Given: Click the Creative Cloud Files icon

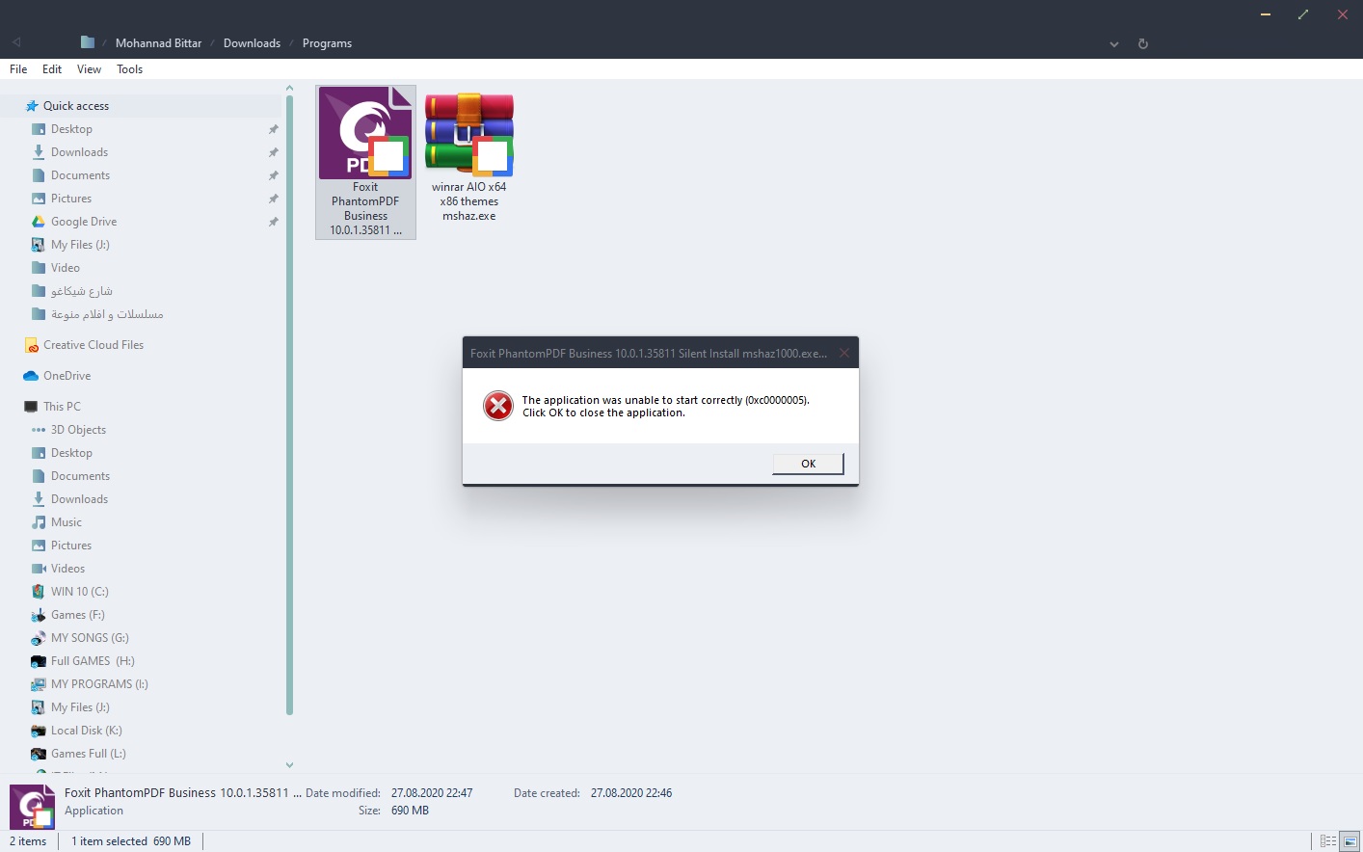Looking at the screenshot, I should [x=31, y=345].
